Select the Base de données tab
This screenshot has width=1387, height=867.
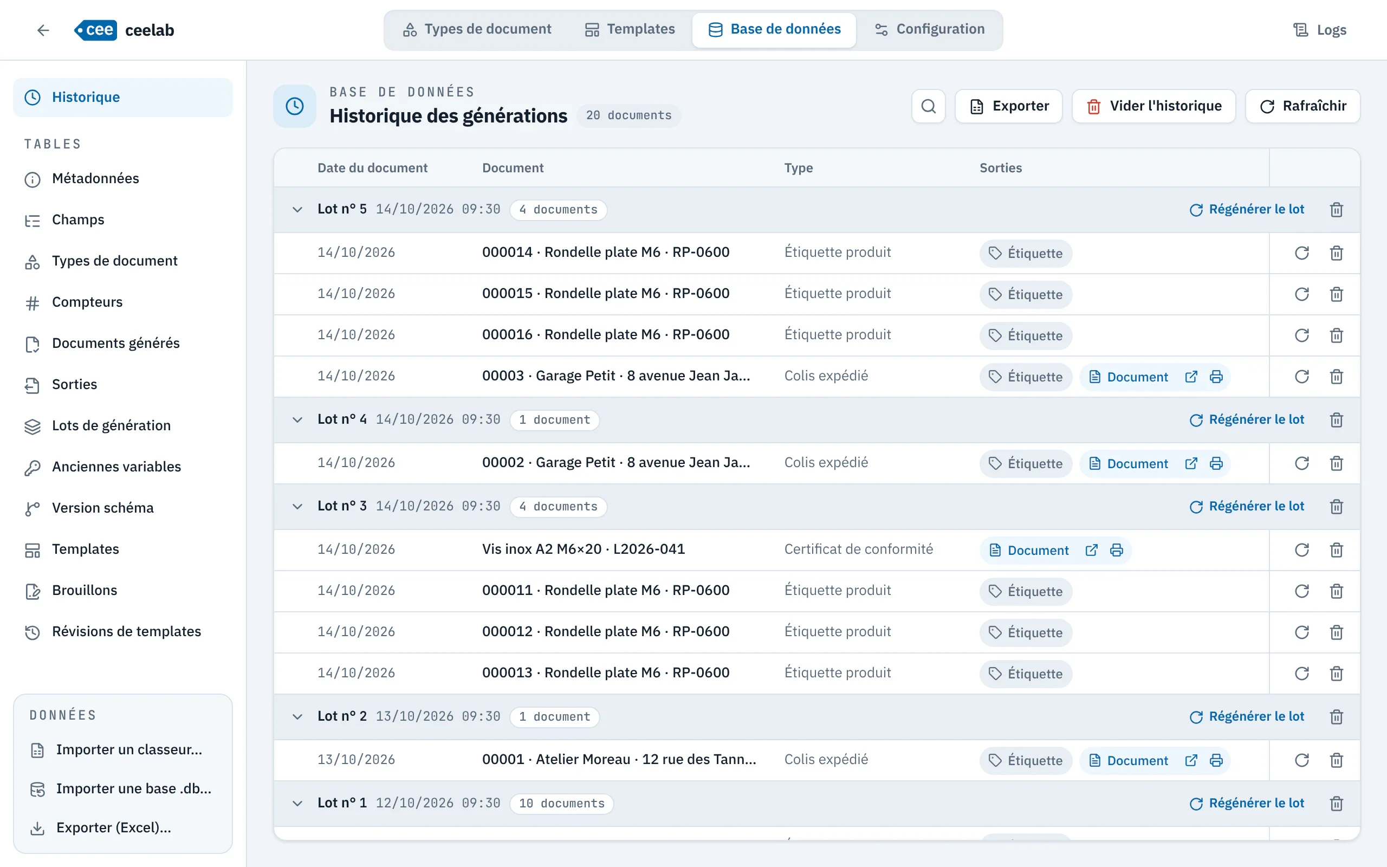[x=774, y=29]
